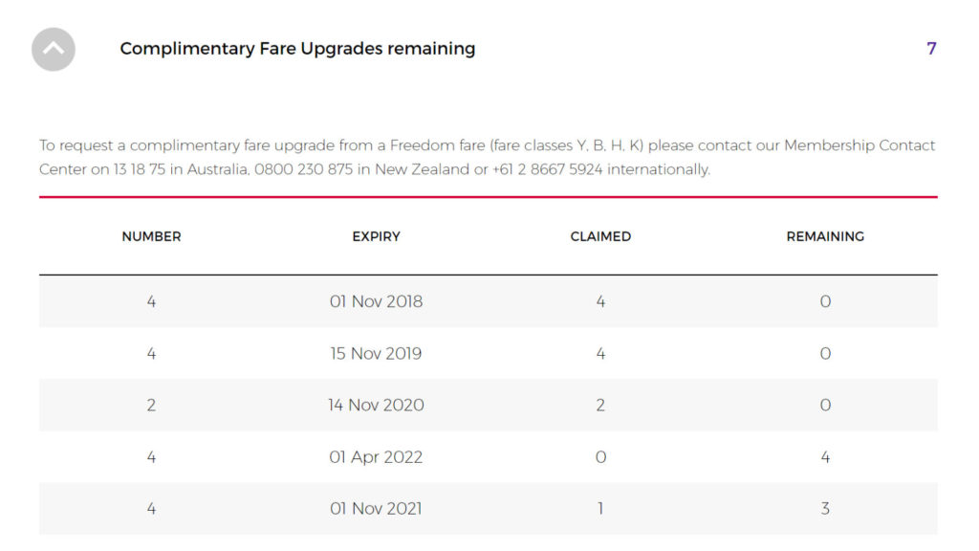979x551 pixels.
Task: Click claimed value 1 in Nov 2021 row
Action: (x=600, y=509)
